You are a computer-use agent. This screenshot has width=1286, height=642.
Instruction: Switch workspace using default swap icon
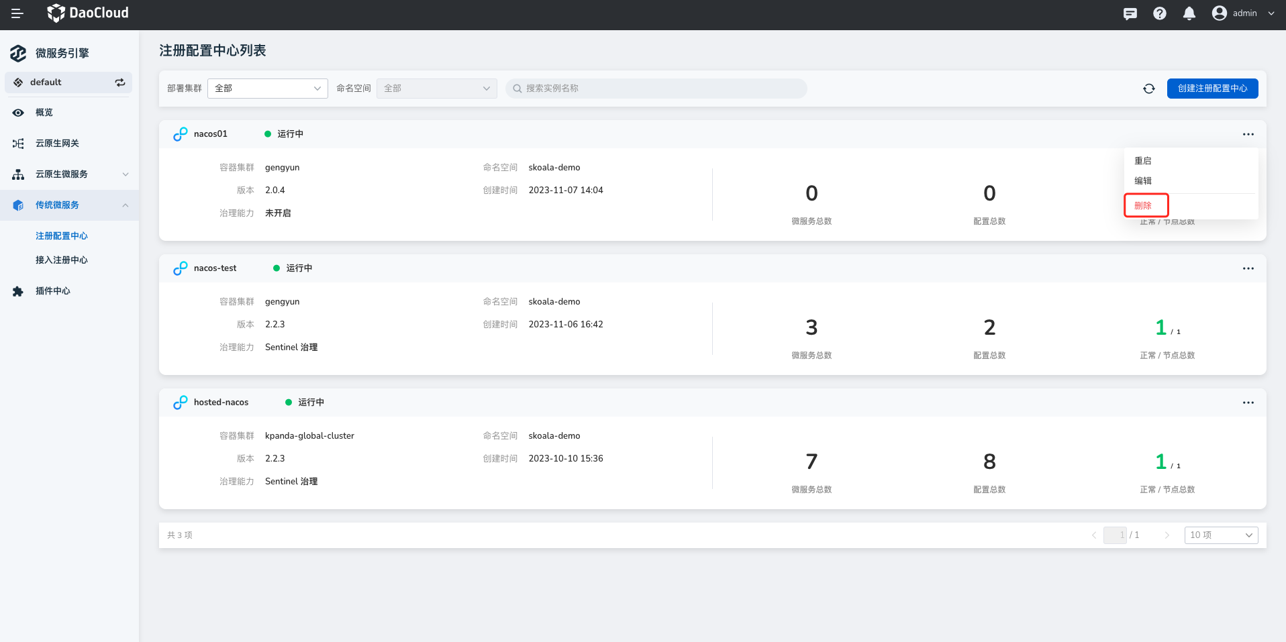click(120, 83)
